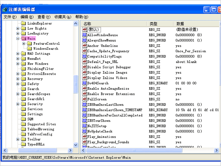Image resolution: width=221 pixels, height=166 pixels.
Task: Click the icon of AlwaysShowMenus value
Action: click(85, 40)
